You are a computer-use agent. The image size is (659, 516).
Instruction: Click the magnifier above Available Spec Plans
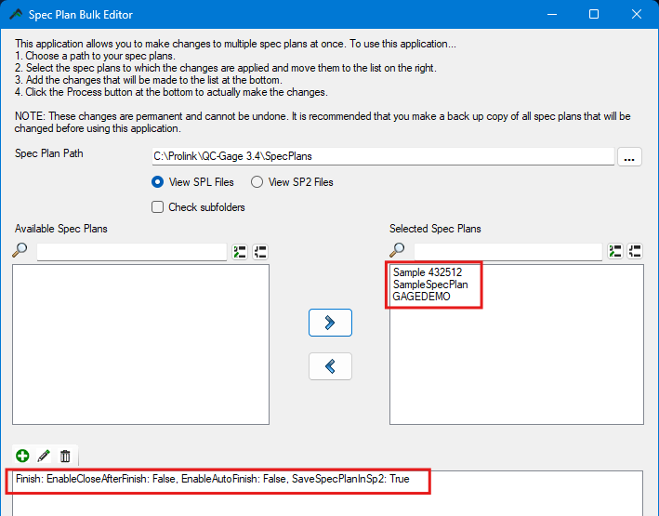20,251
